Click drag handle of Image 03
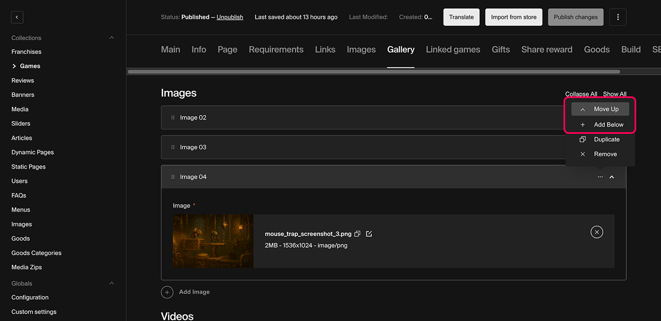The image size is (661, 321). 173,148
